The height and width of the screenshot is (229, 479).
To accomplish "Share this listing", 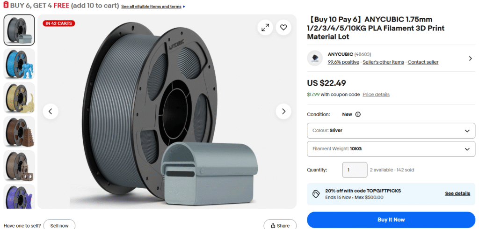I will click(280, 225).
